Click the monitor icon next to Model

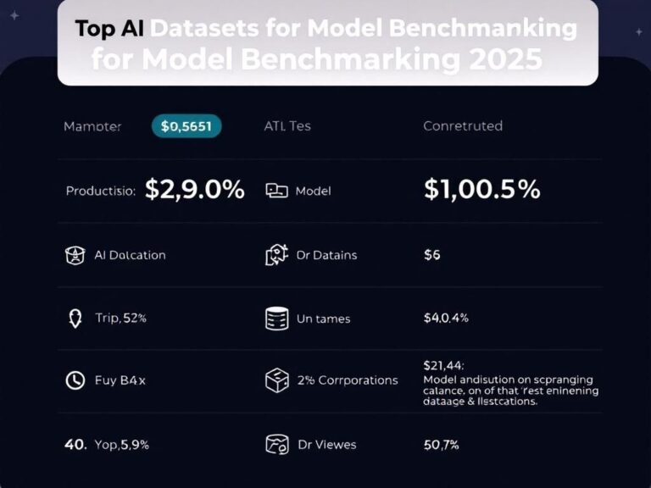pyautogui.click(x=277, y=191)
